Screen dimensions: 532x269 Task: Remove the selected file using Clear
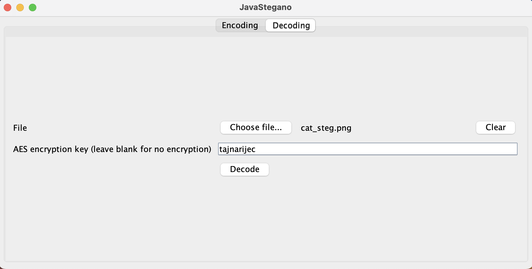[495, 128]
